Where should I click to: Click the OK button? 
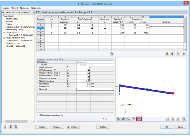(x=167, y=127)
